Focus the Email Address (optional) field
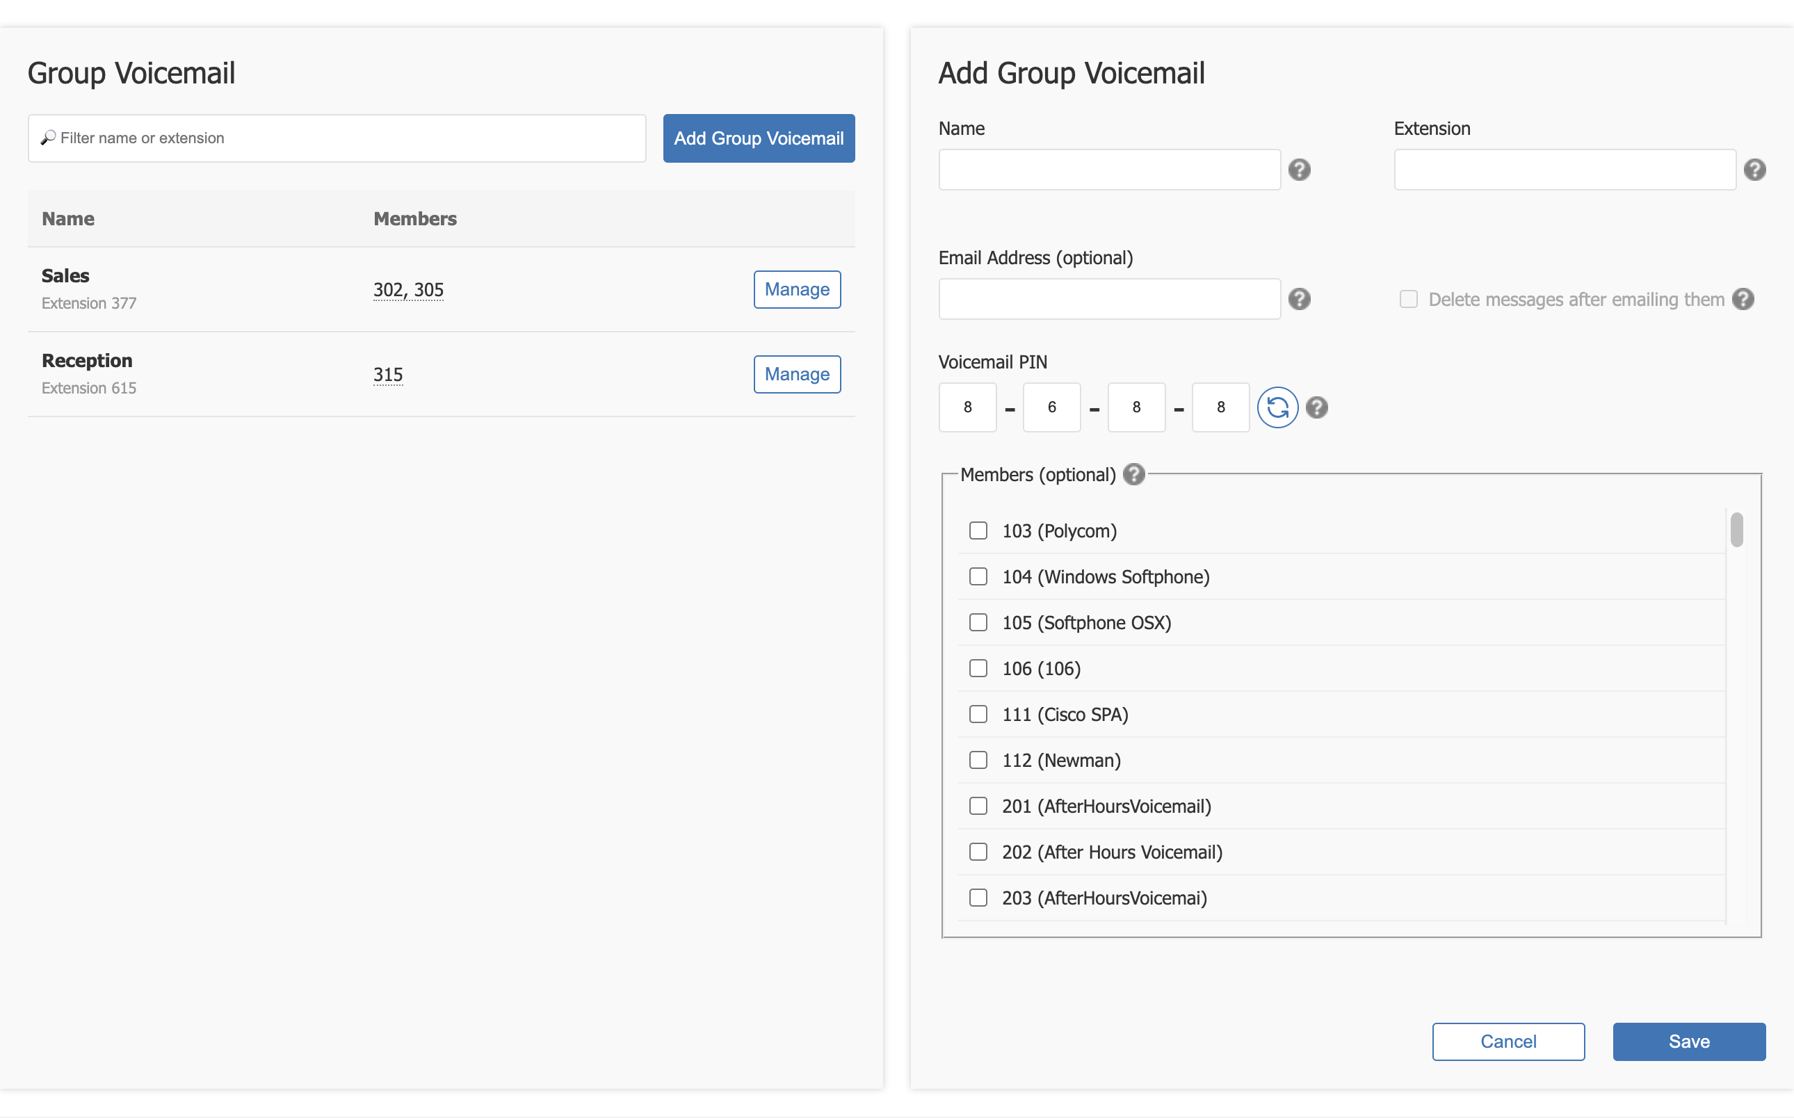Image resolution: width=1794 pixels, height=1118 pixels. point(1110,300)
